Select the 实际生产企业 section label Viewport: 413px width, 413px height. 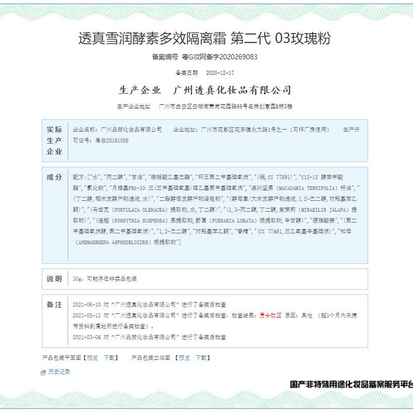(x=54, y=140)
